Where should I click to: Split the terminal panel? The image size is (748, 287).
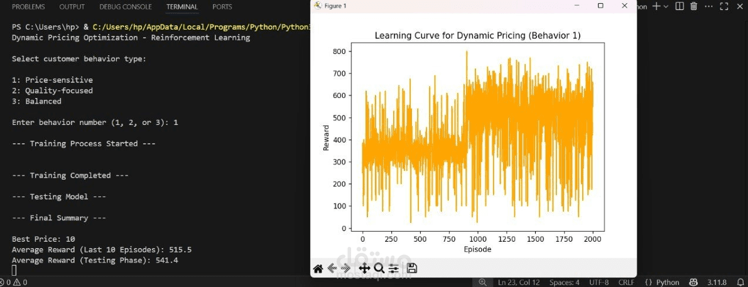[680, 6]
